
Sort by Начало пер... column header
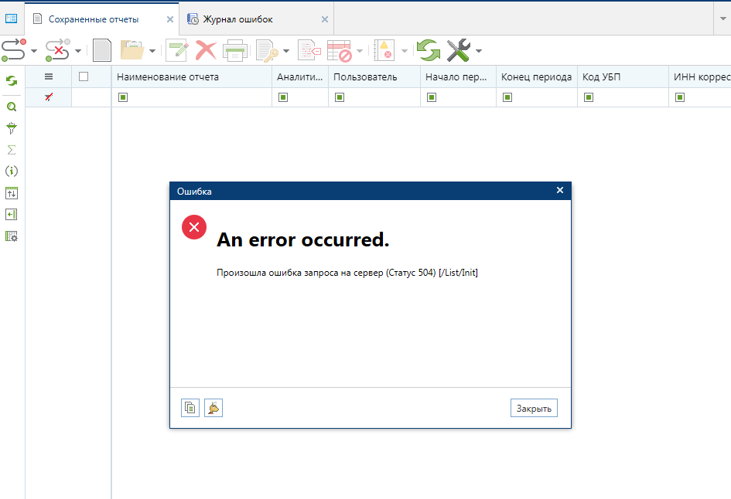(458, 76)
